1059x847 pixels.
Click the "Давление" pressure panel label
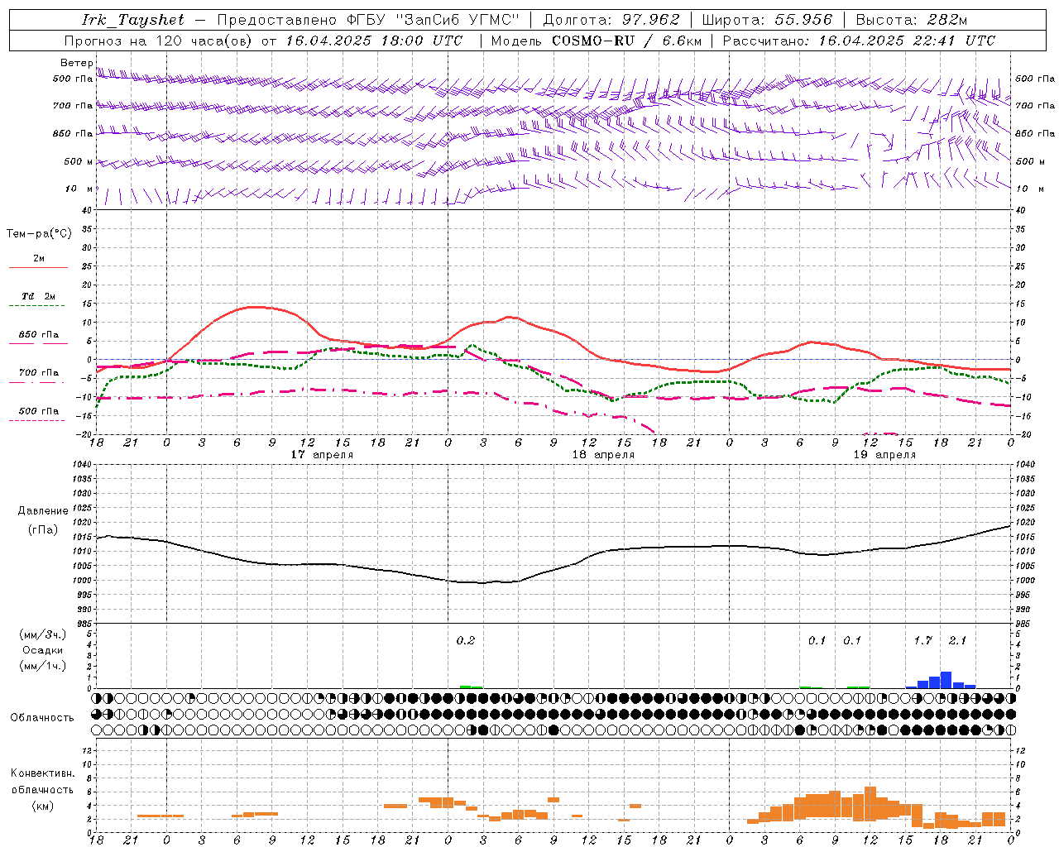click(43, 511)
